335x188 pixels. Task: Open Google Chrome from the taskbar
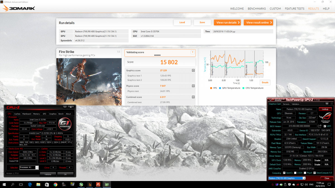[56, 184]
